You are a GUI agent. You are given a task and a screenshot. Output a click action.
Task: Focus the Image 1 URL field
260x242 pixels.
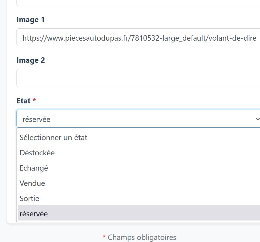coord(138,37)
